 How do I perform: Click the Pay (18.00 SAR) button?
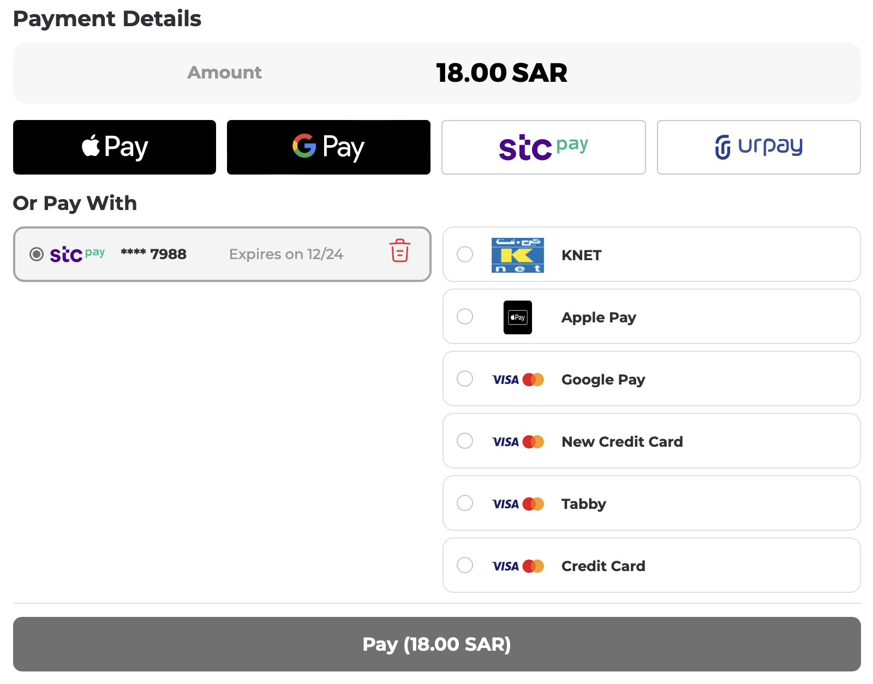click(436, 644)
